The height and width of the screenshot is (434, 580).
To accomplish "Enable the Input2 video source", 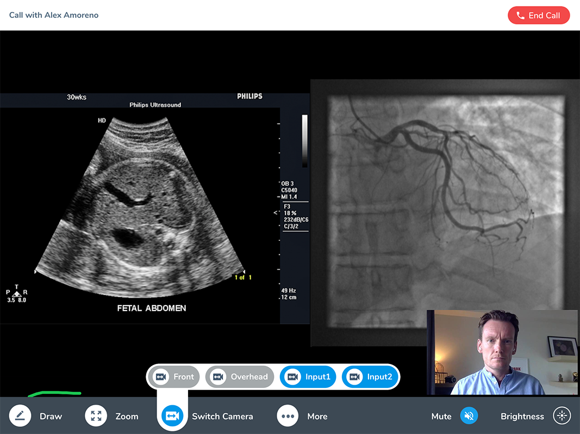I will pos(370,377).
